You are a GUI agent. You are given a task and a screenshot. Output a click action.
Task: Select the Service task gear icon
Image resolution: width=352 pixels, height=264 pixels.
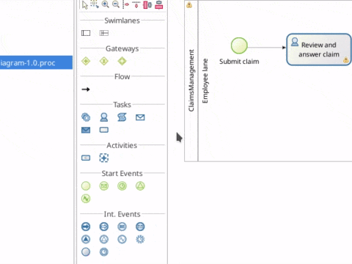tap(86, 117)
